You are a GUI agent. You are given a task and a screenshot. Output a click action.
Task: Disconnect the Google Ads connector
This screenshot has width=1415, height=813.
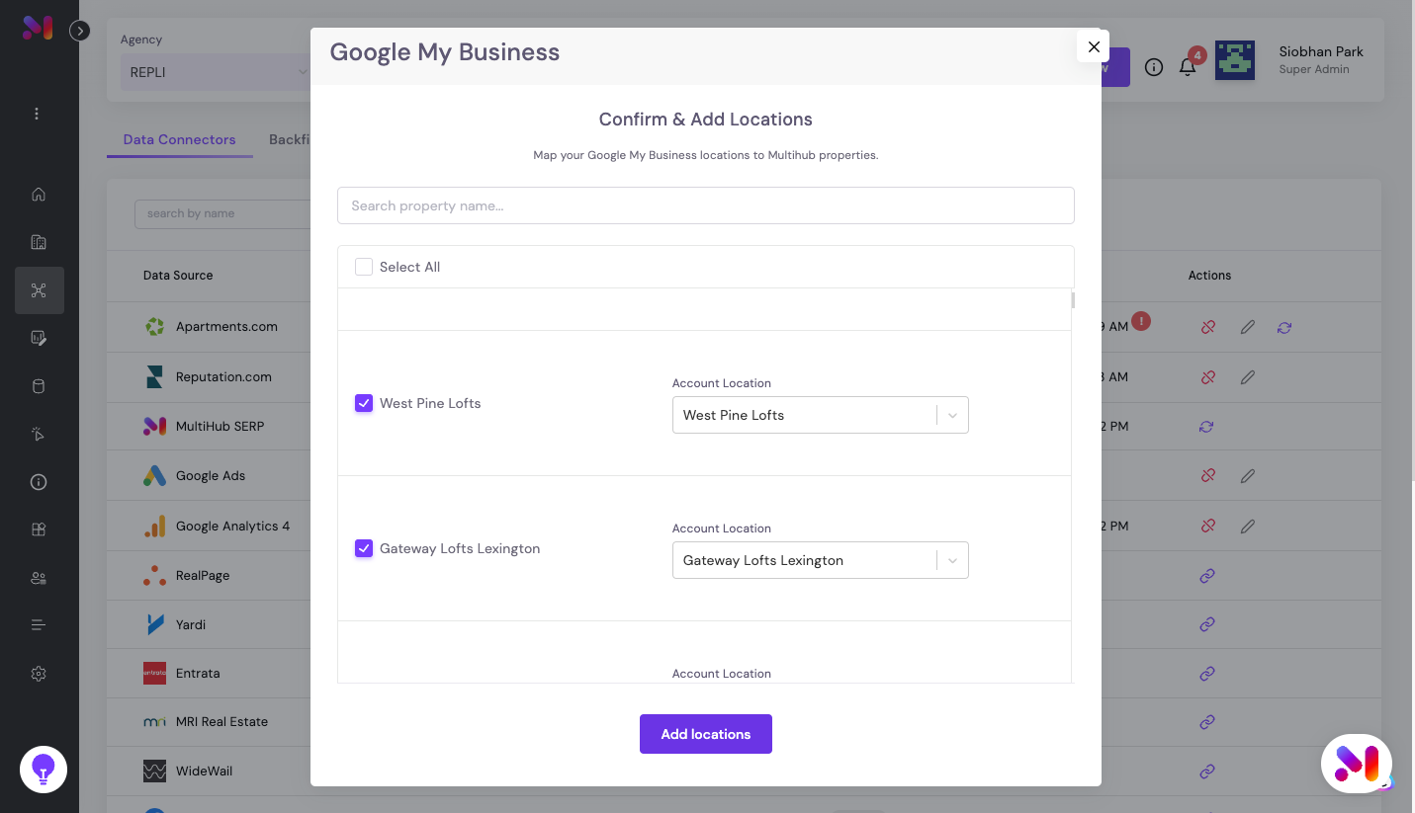[1207, 476]
